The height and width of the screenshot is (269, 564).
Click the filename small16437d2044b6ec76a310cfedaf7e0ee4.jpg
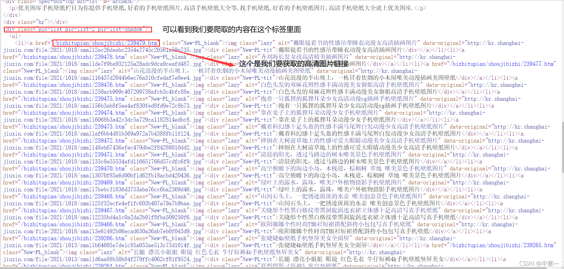[x=141, y=78]
